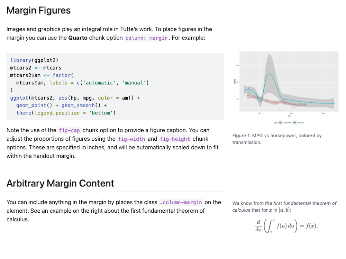Open the MPG vs horsepower plot
346x259 pixels.
pos(288,83)
